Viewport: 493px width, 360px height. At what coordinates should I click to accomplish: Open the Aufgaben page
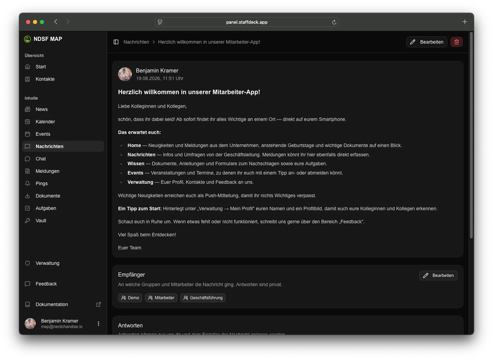pyautogui.click(x=63, y=208)
